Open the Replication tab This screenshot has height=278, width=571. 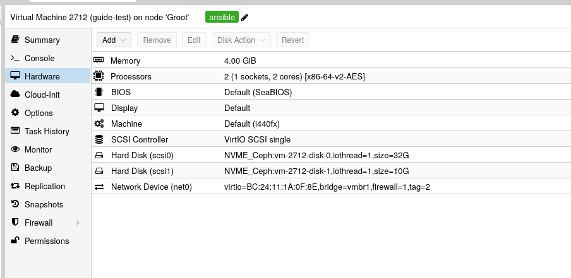[45, 186]
